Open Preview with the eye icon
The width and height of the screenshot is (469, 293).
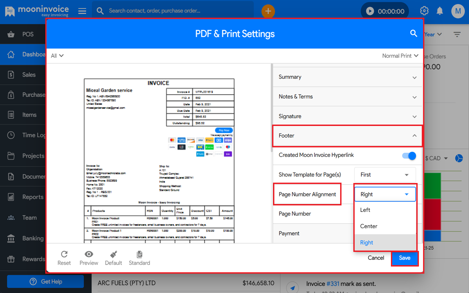[89, 254]
